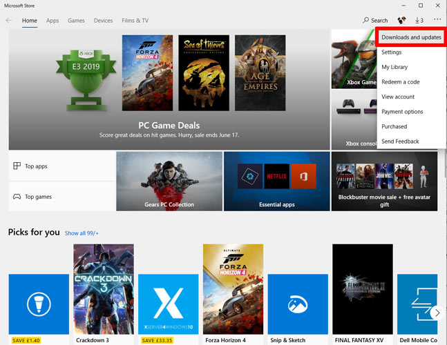Click the Office icon in Essential apps
The width and height of the screenshot is (447, 345).
pos(303,176)
